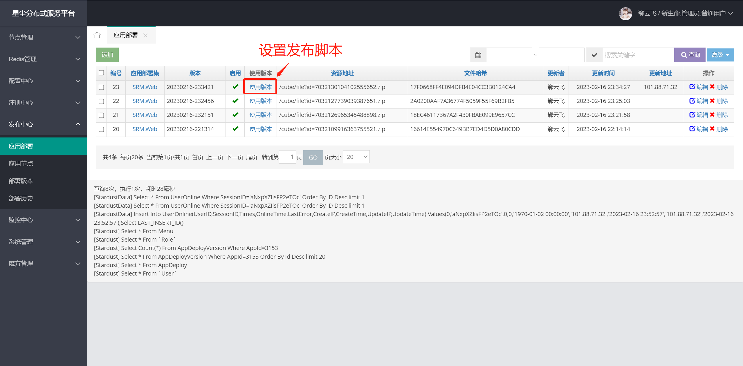The height and width of the screenshot is (366, 743).
Task: Click the user avatar picture
Action: click(x=625, y=13)
